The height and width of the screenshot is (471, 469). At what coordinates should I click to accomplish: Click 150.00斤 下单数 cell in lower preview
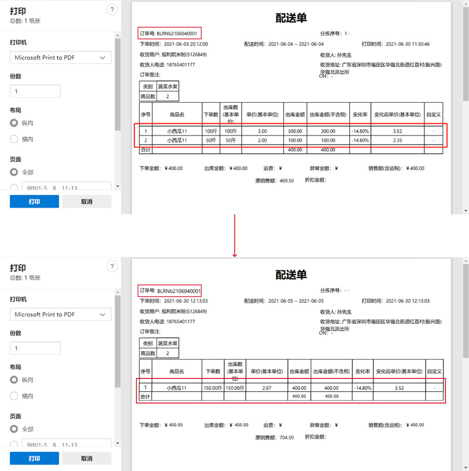213,388
